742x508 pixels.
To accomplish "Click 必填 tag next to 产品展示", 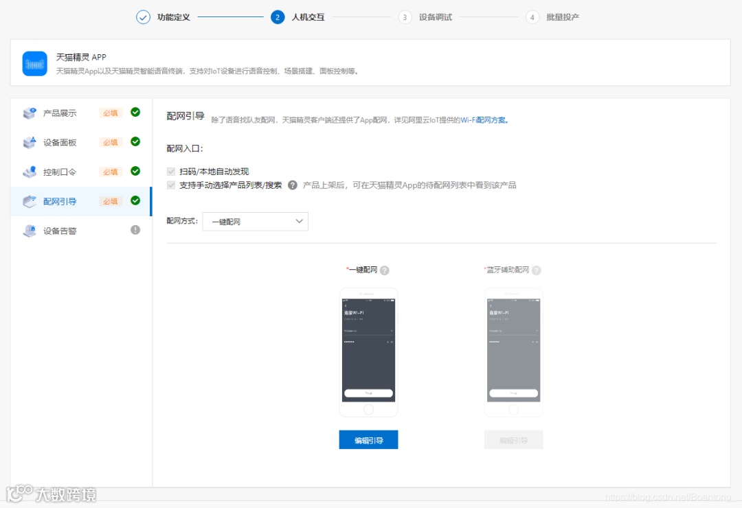I will point(110,113).
